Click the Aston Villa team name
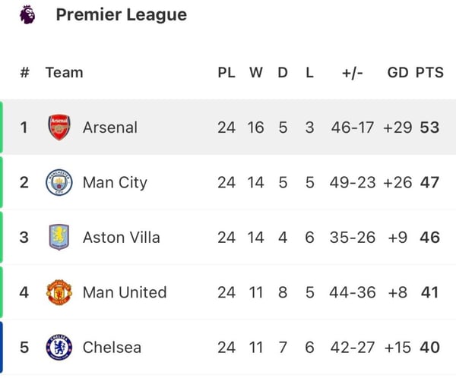 [122, 237]
